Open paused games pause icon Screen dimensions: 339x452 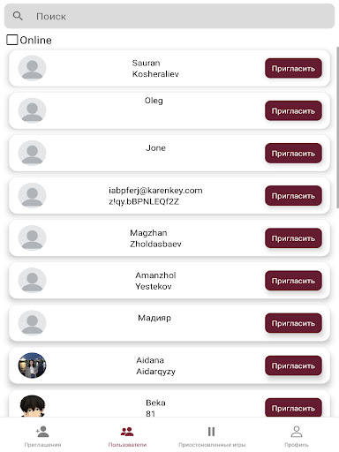coord(211,432)
